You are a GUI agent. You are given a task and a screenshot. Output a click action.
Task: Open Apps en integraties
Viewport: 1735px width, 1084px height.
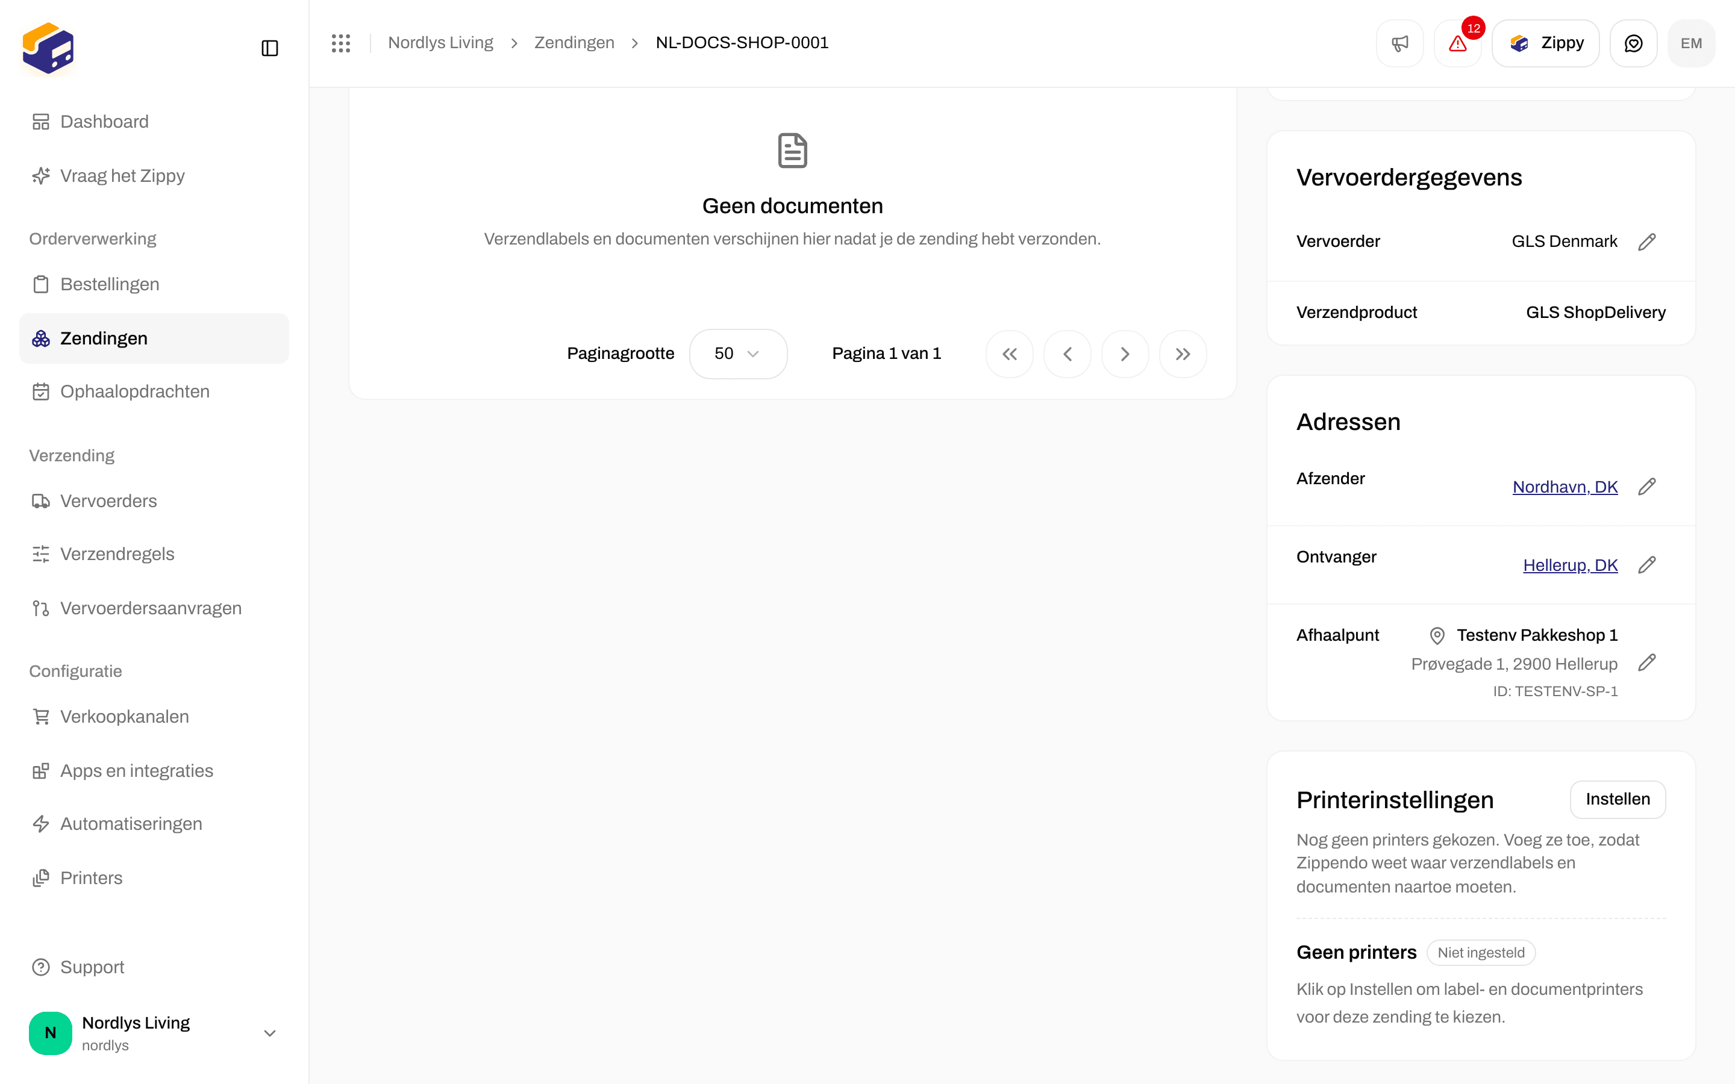tap(154, 771)
